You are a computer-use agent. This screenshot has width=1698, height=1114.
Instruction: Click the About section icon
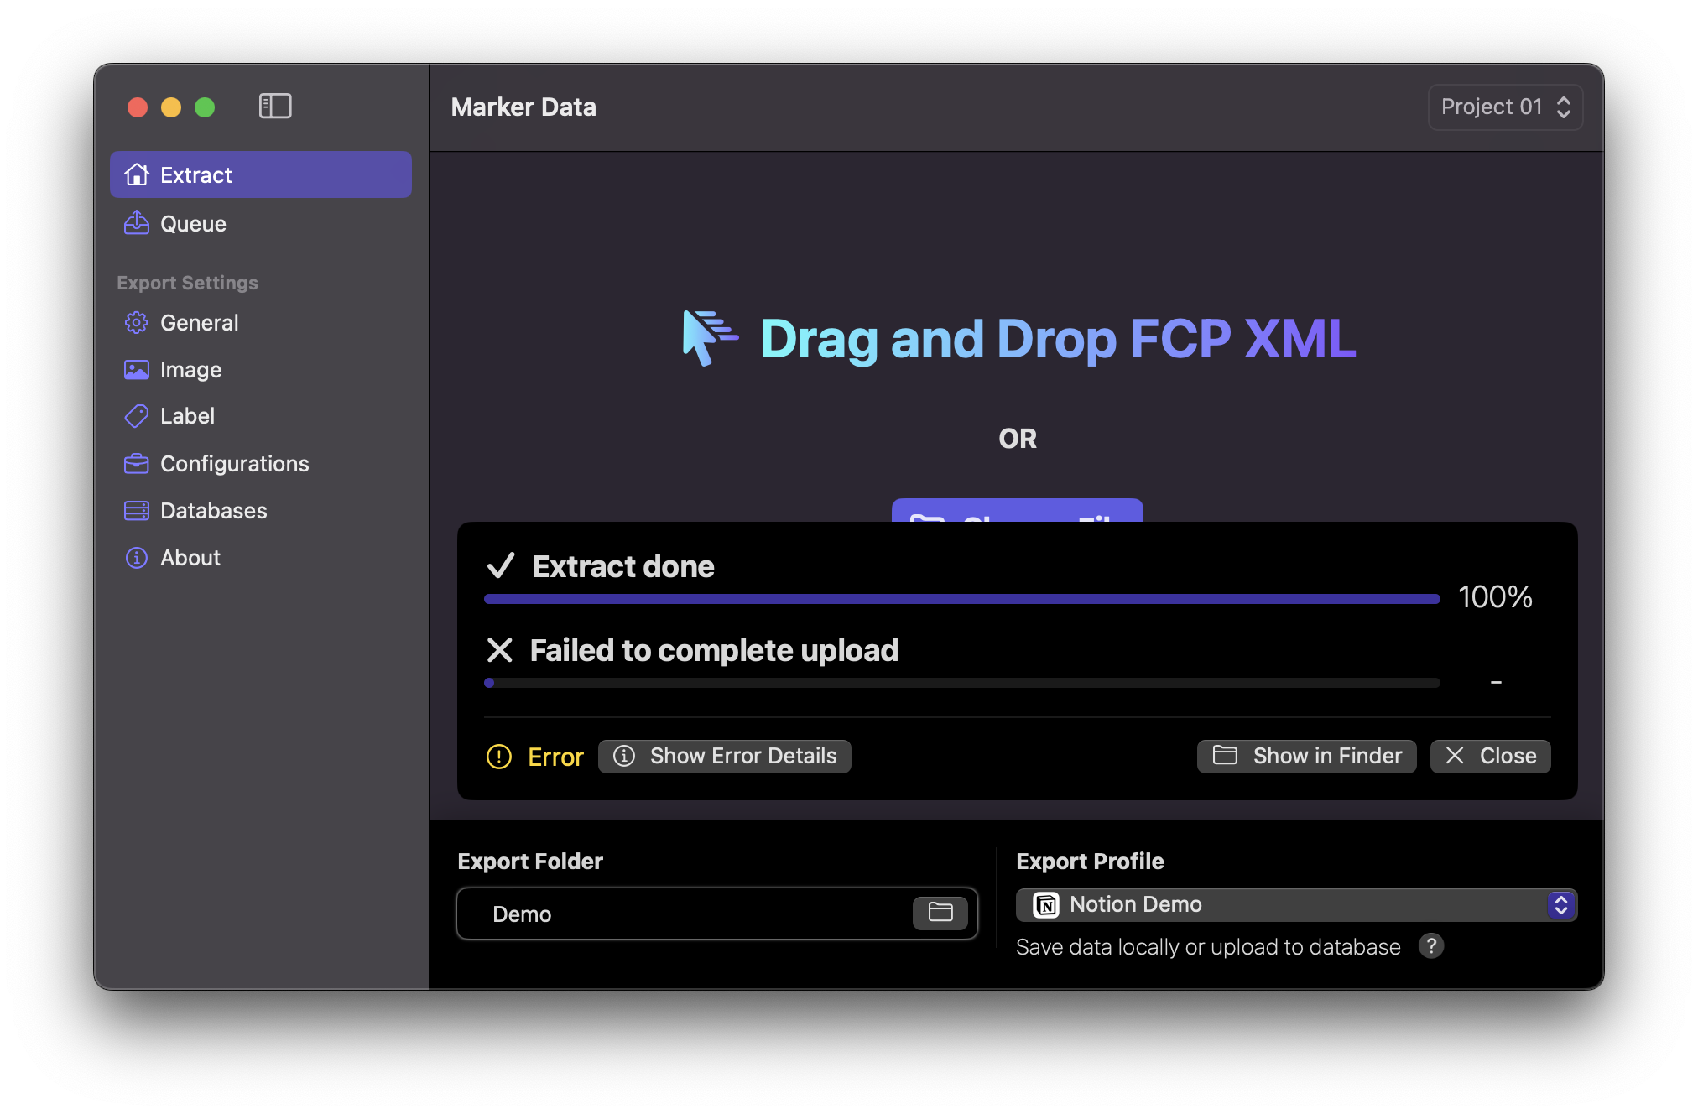click(x=137, y=557)
